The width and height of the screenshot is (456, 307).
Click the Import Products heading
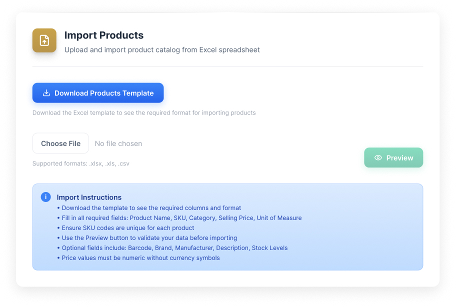[x=104, y=35]
